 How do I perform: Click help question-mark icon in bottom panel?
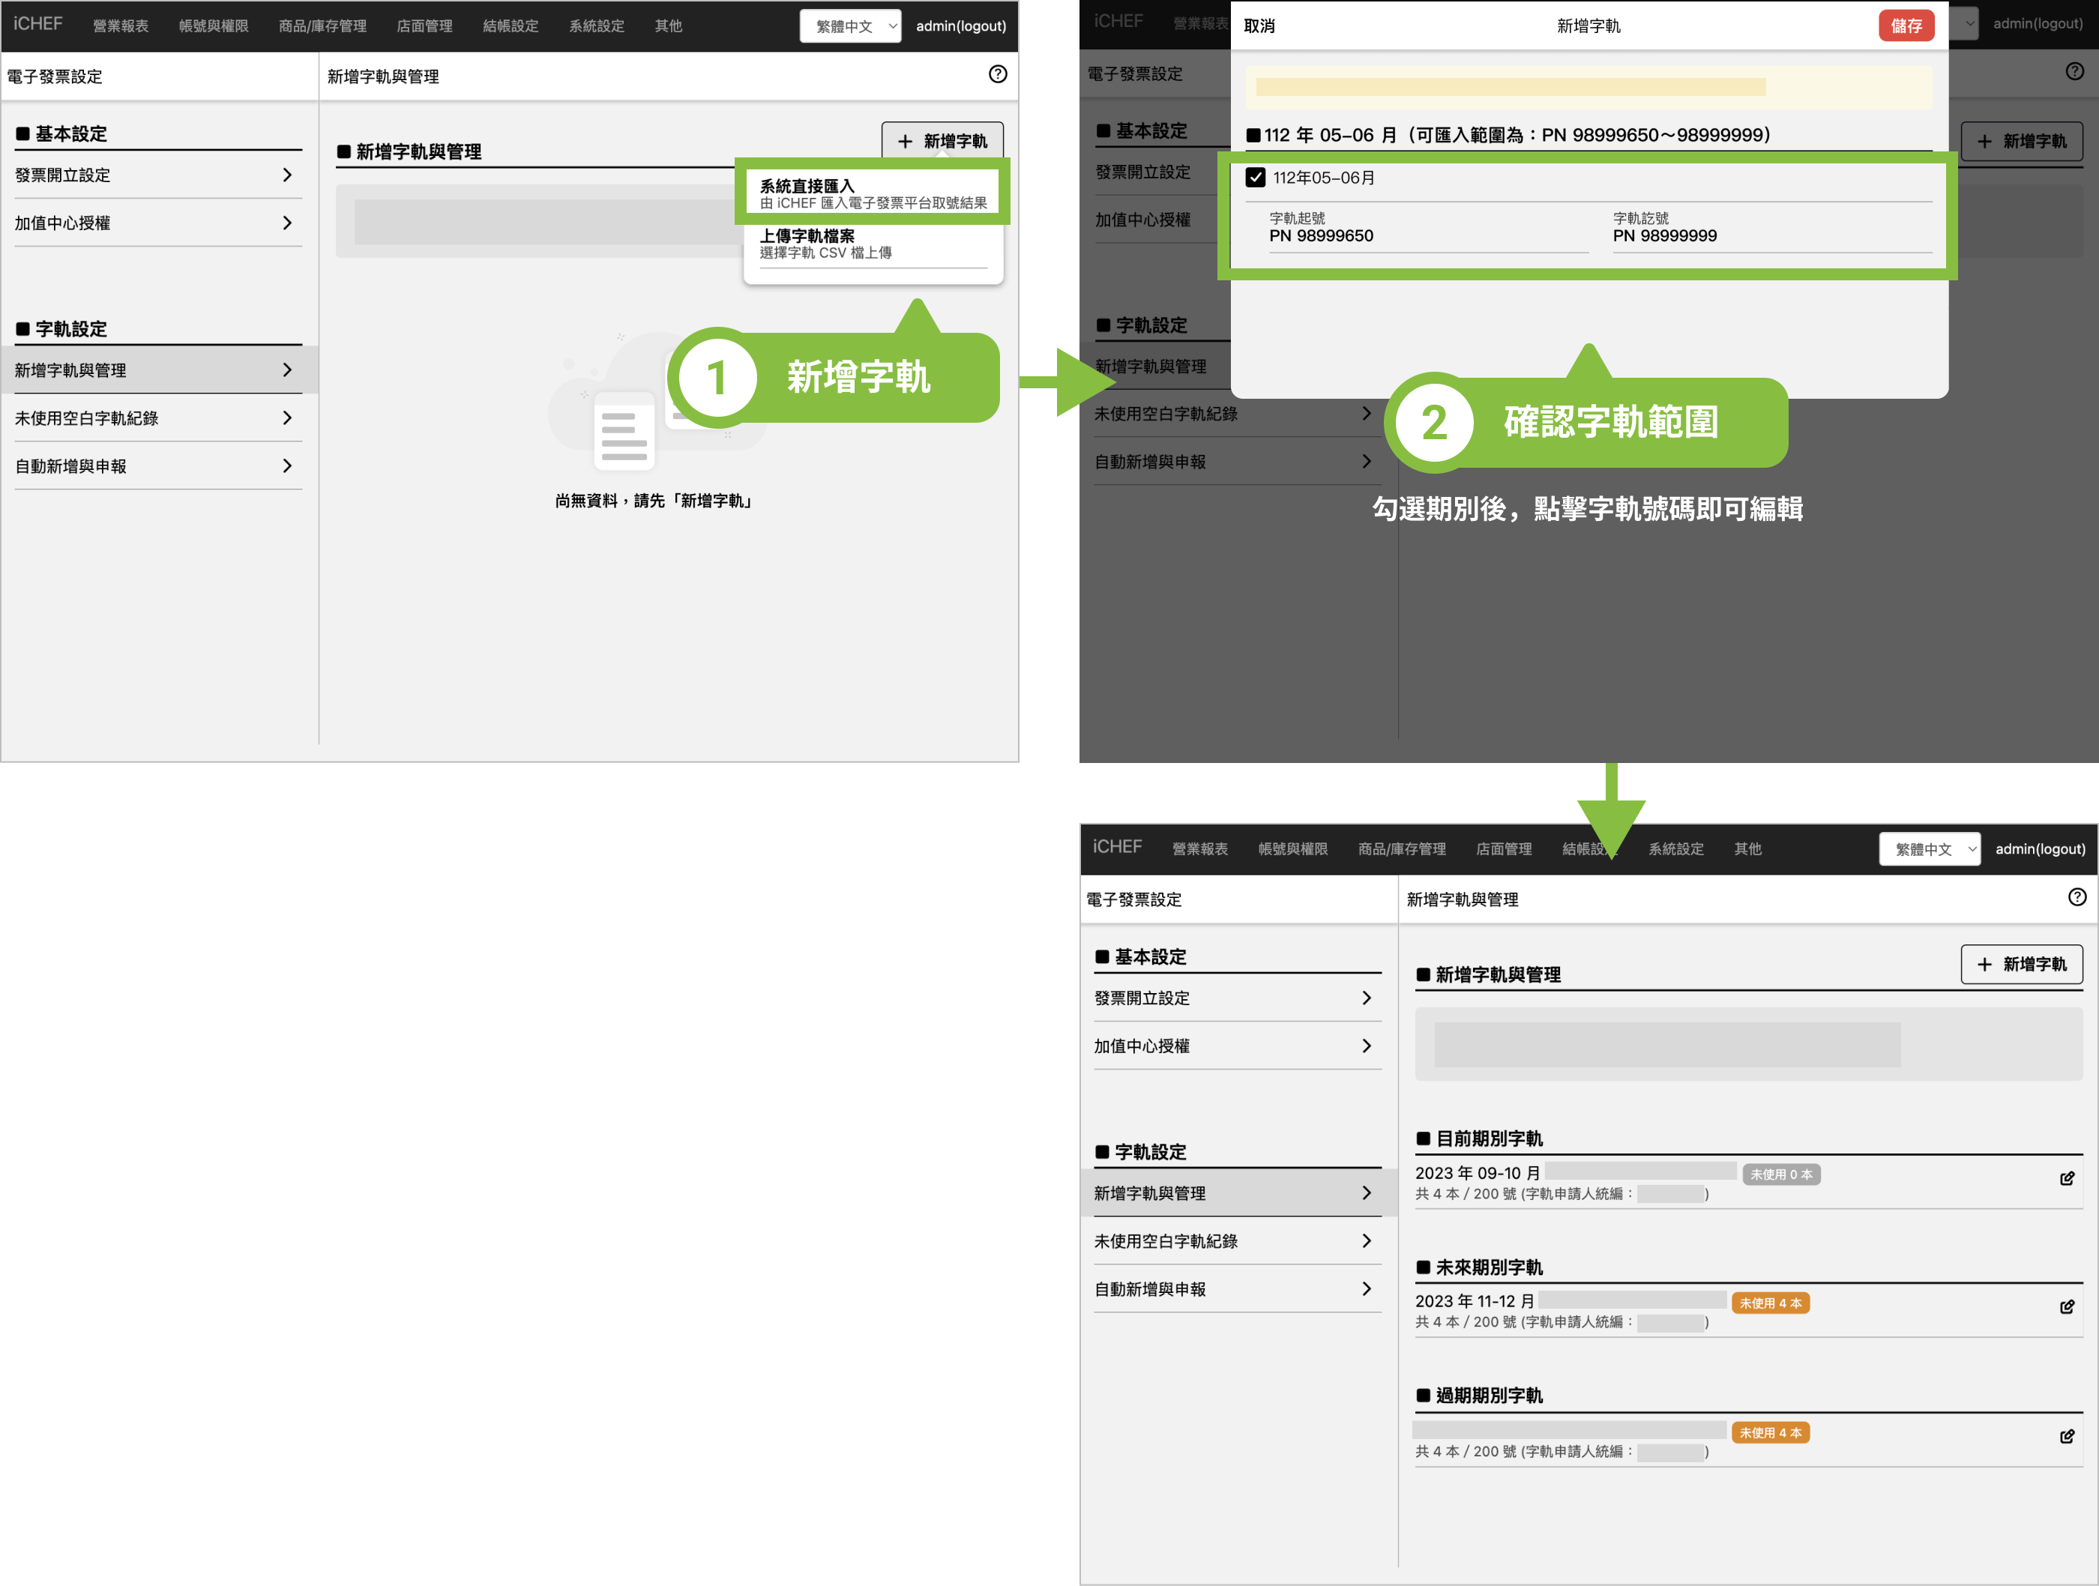coord(2077,897)
